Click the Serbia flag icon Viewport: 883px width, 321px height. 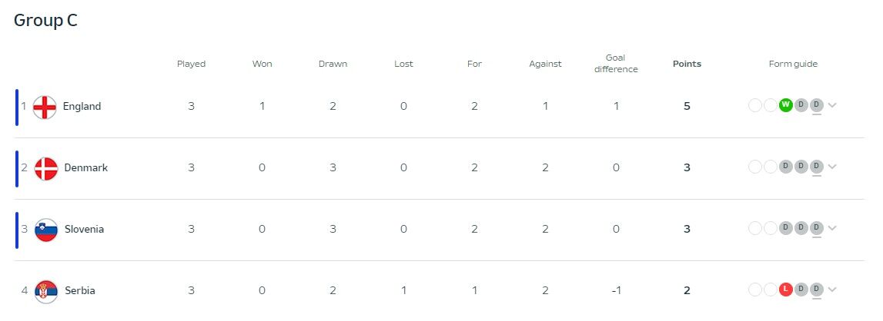[46, 291]
